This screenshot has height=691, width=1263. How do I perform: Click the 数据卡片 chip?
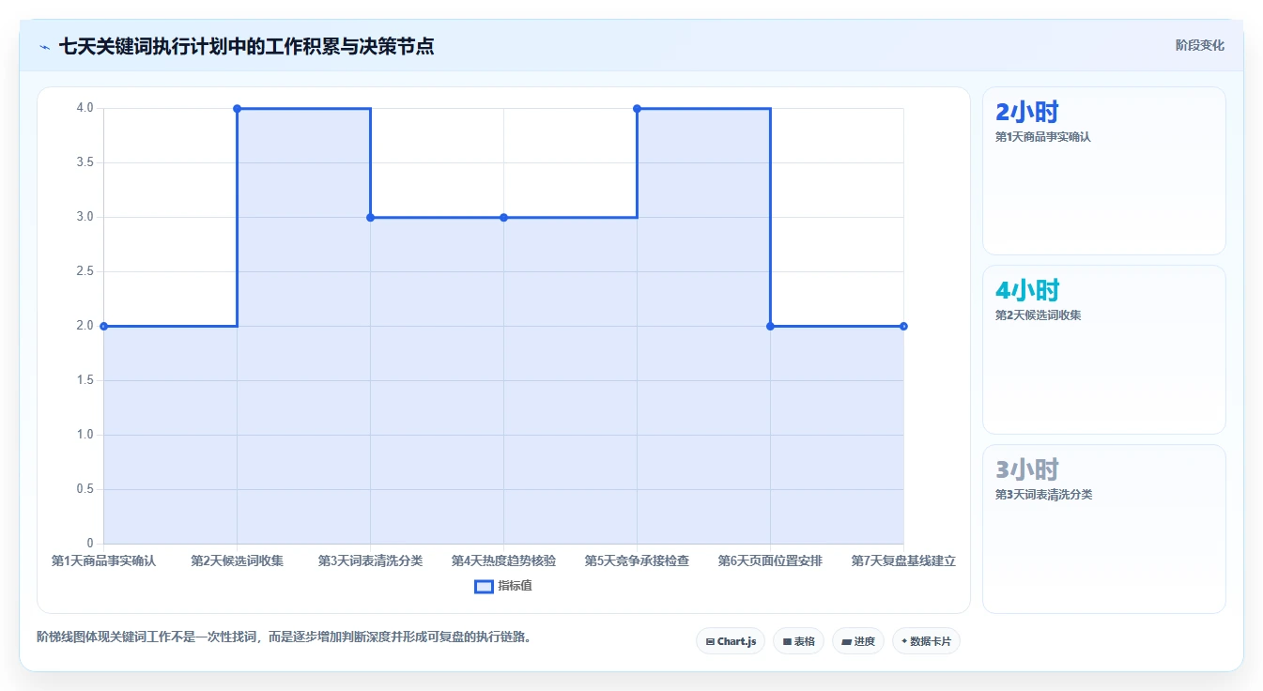point(926,641)
